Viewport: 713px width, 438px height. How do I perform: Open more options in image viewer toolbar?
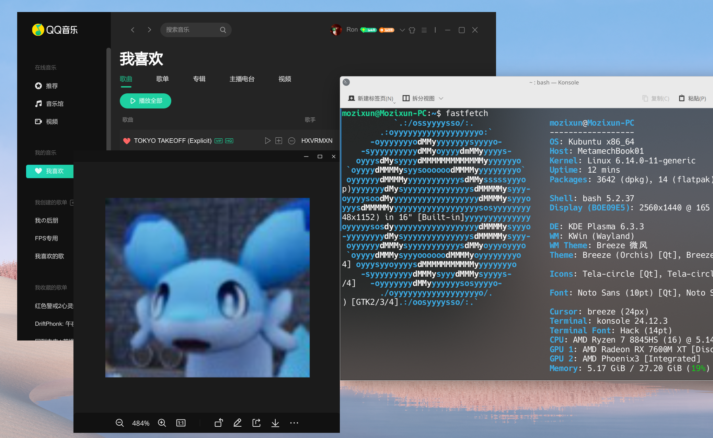(x=294, y=423)
